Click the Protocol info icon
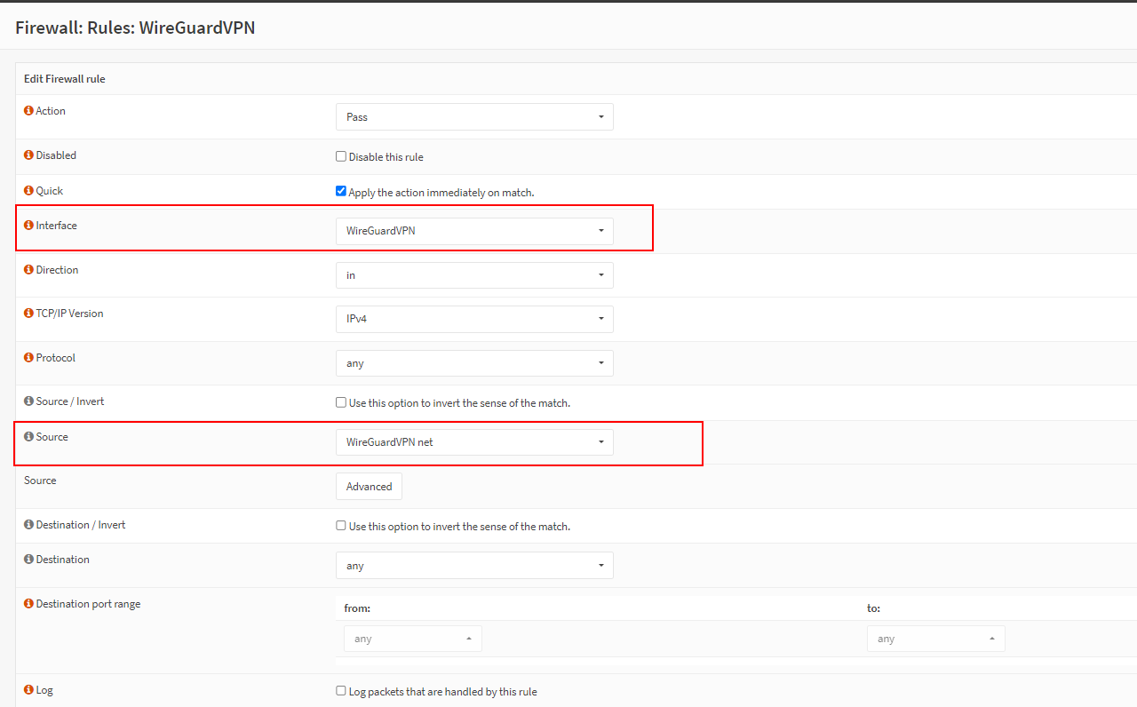 [x=28, y=358]
